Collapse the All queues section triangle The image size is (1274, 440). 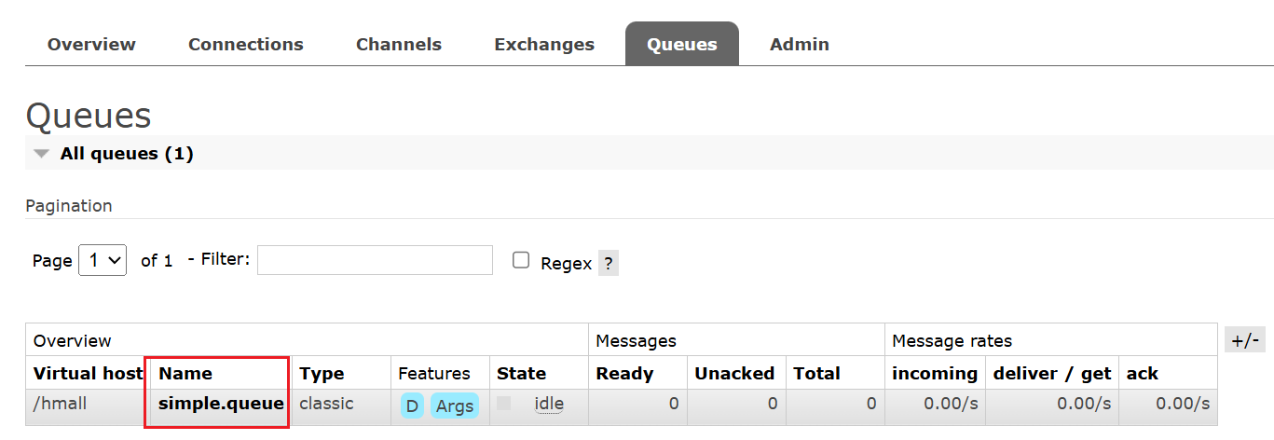pyautogui.click(x=41, y=154)
